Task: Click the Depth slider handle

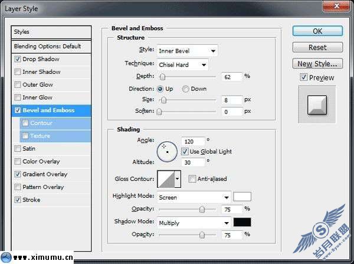Action: point(162,77)
